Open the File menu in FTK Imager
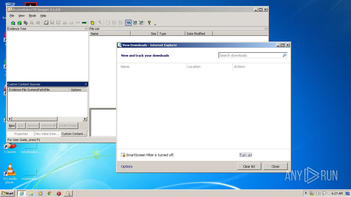 pos(12,16)
